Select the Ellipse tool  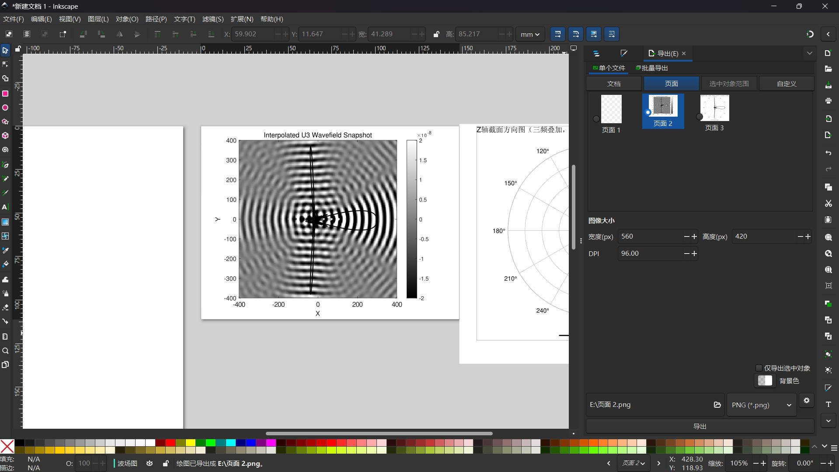pyautogui.click(x=5, y=108)
